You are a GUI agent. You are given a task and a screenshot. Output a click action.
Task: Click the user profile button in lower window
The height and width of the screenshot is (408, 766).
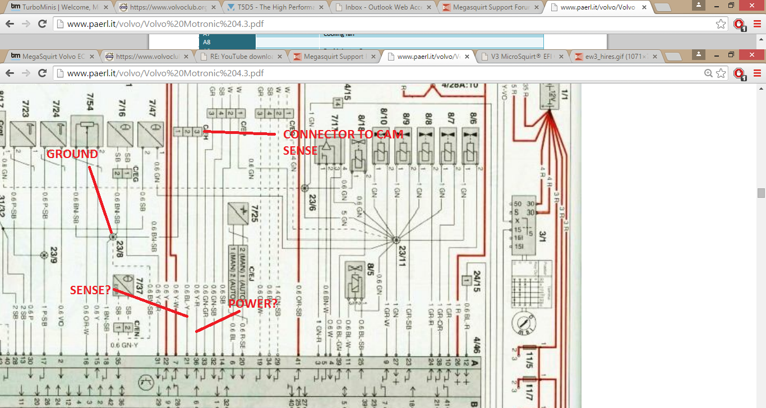(x=699, y=54)
